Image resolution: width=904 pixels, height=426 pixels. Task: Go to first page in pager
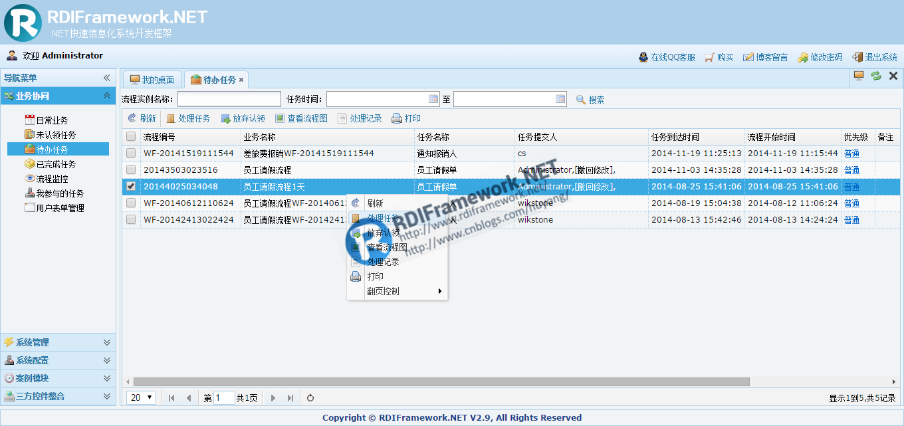pyautogui.click(x=171, y=398)
